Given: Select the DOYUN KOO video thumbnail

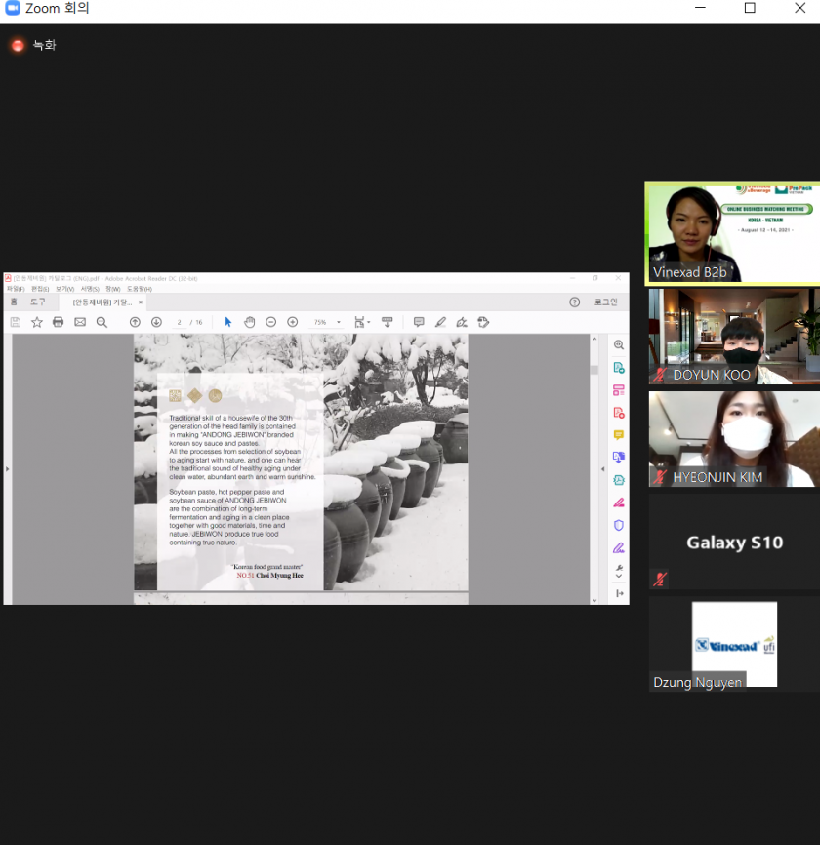Looking at the screenshot, I should click(734, 337).
